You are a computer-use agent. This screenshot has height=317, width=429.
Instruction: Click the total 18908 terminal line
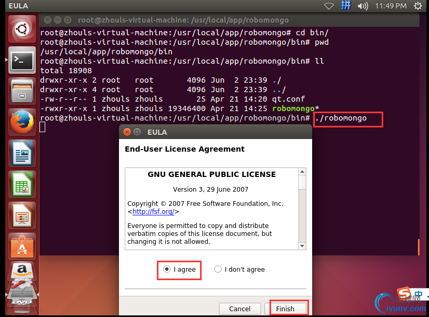(66, 71)
